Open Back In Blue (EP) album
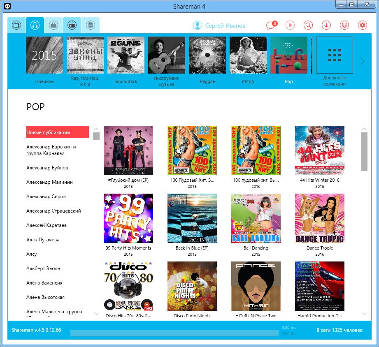The height and width of the screenshot is (347, 379). pyautogui.click(x=192, y=218)
